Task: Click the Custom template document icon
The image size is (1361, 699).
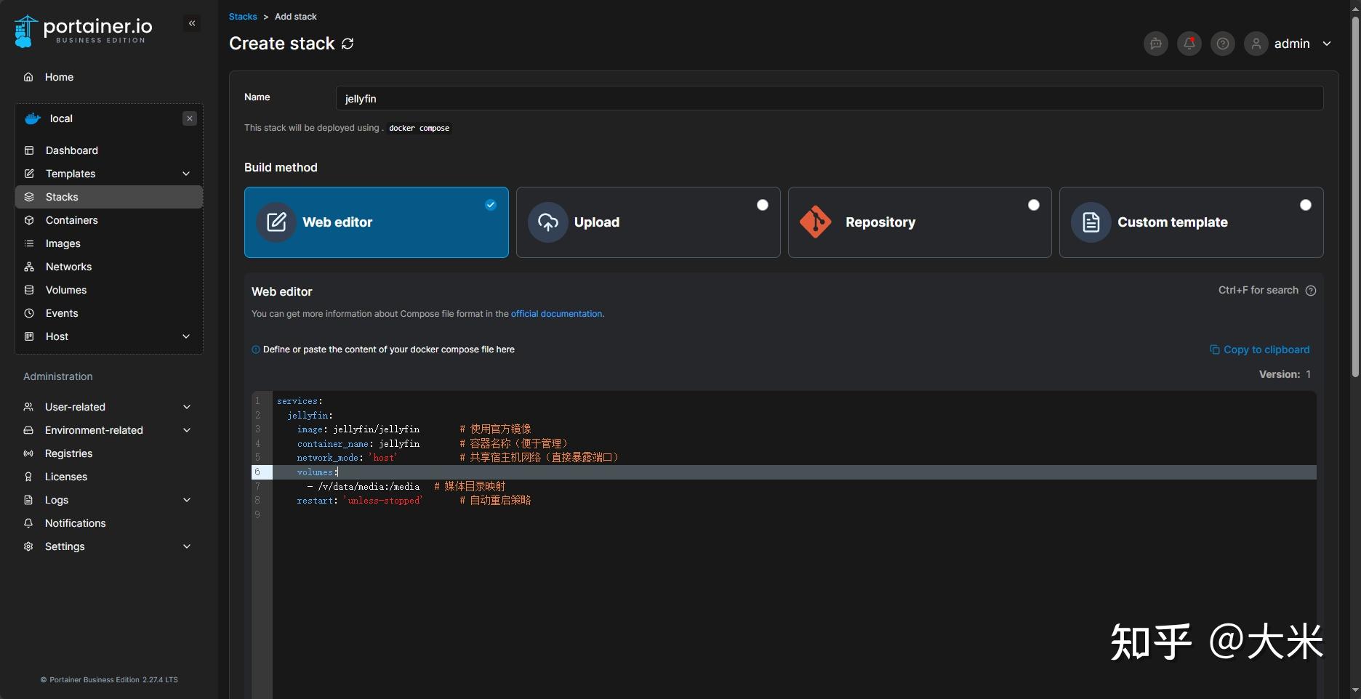Action: [1091, 222]
